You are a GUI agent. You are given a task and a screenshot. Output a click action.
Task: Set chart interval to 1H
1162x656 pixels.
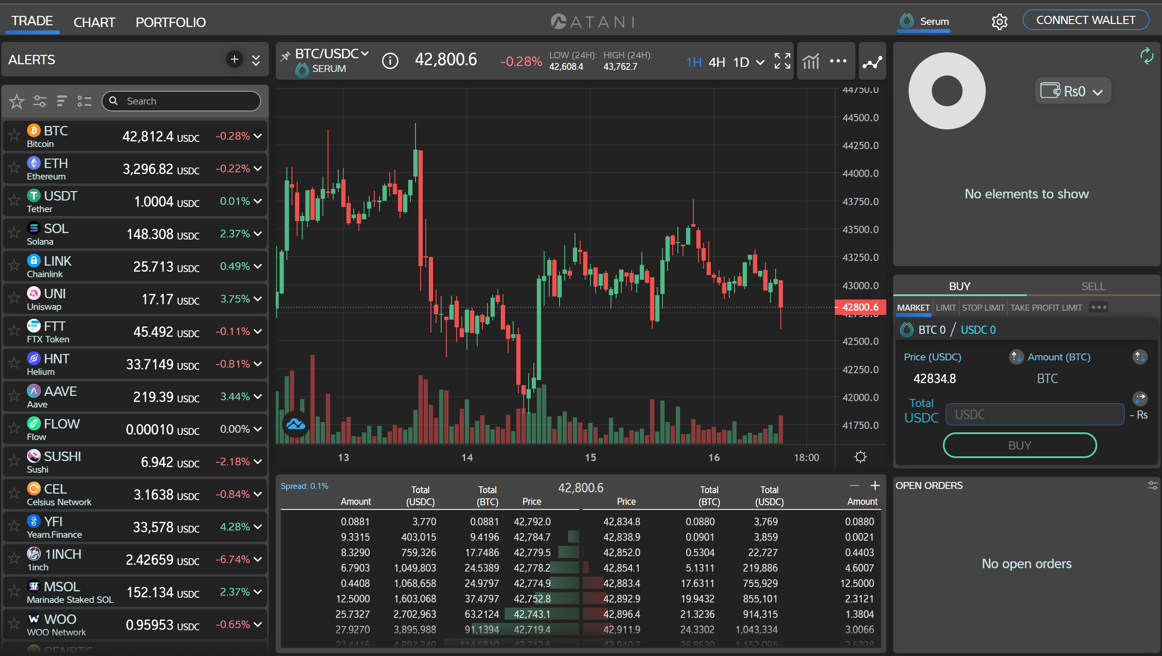[x=694, y=62]
